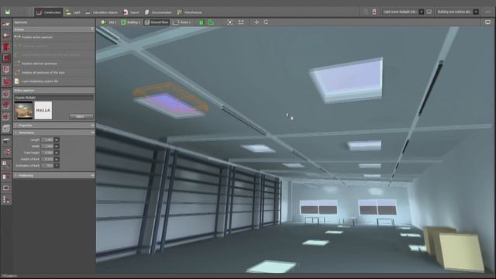Click the pink calculation icon beside light scene dropdown
The width and height of the screenshot is (496, 279).
(x=374, y=12)
